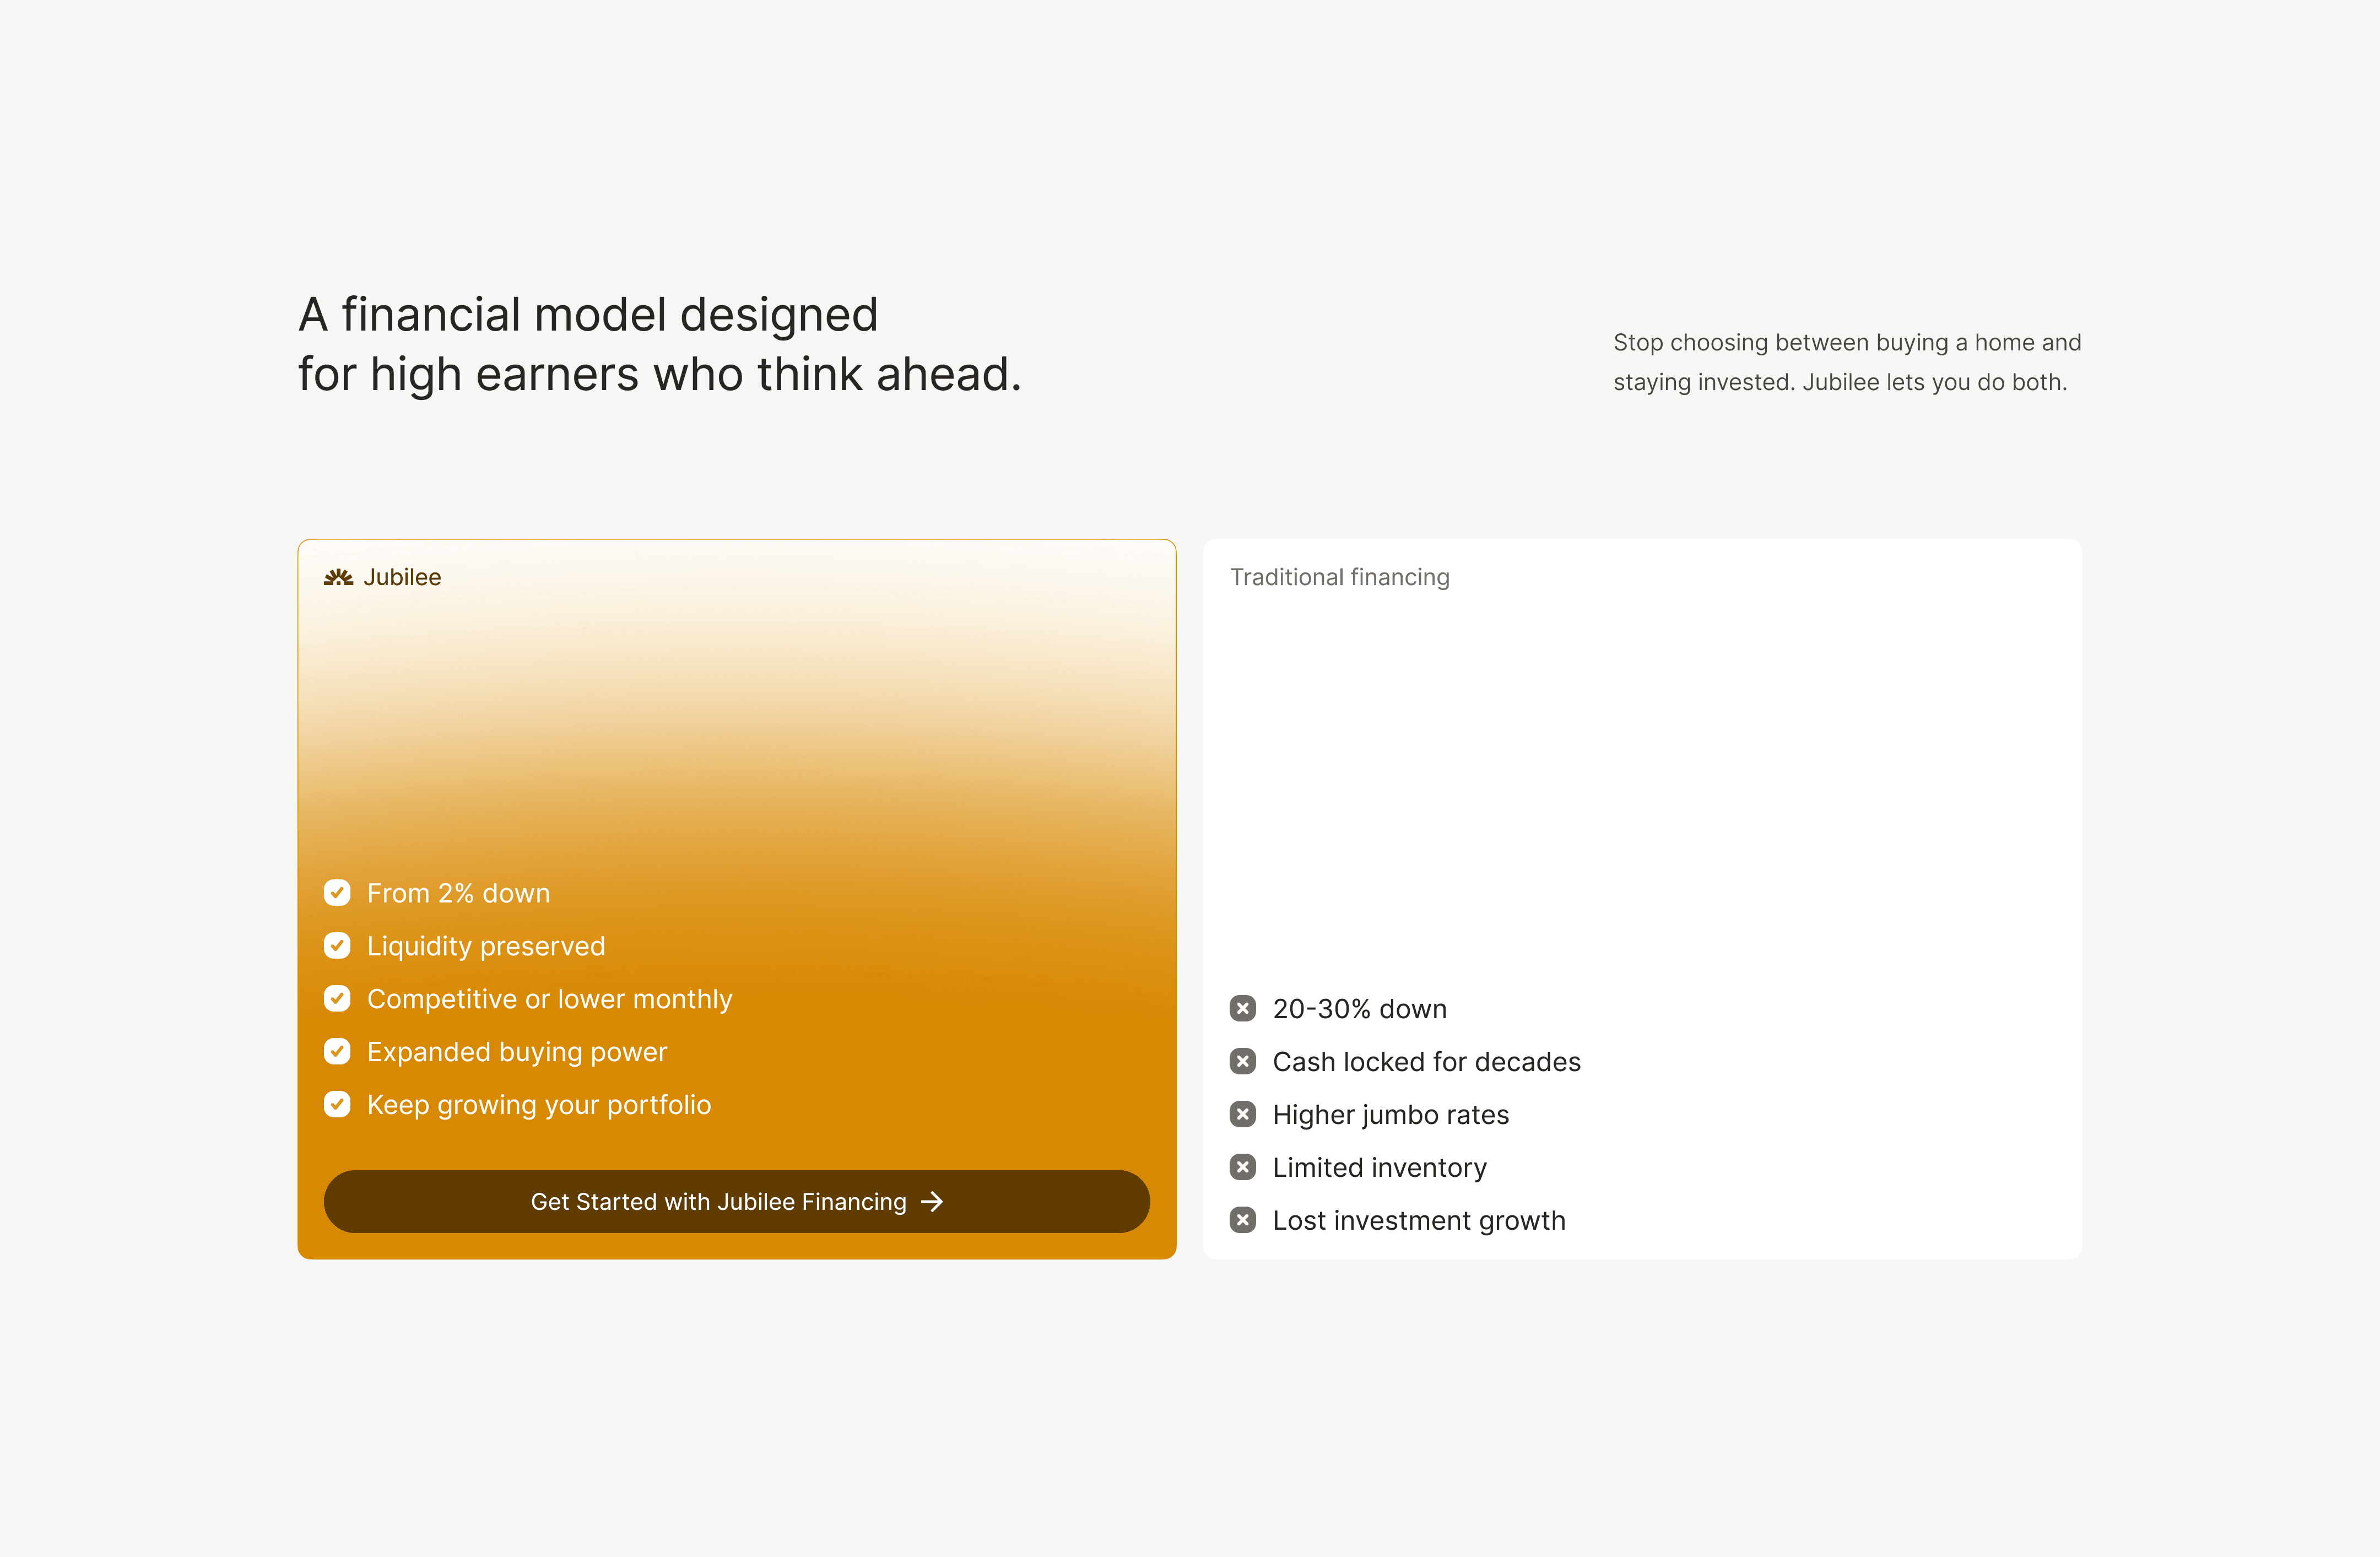Click checkmark icon beside Liquidity preserved

[x=337, y=945]
